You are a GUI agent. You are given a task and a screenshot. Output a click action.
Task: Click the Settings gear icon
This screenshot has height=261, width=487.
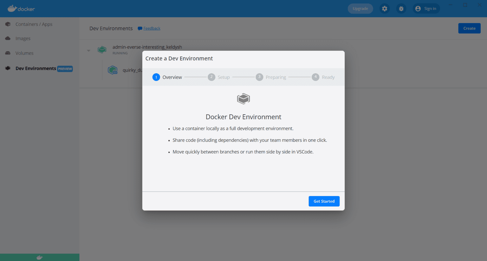pos(385,9)
